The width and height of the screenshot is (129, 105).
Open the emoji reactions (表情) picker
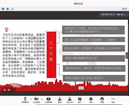[x=102, y=100]
